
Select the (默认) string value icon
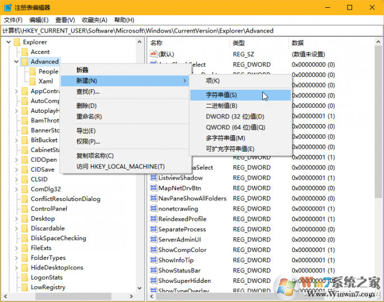coord(153,54)
